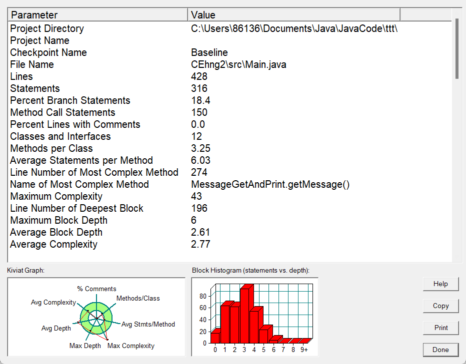Click the Methods/Class Kiviat label
466x364 pixels.
coord(138,299)
